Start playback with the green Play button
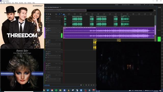 point(84,85)
